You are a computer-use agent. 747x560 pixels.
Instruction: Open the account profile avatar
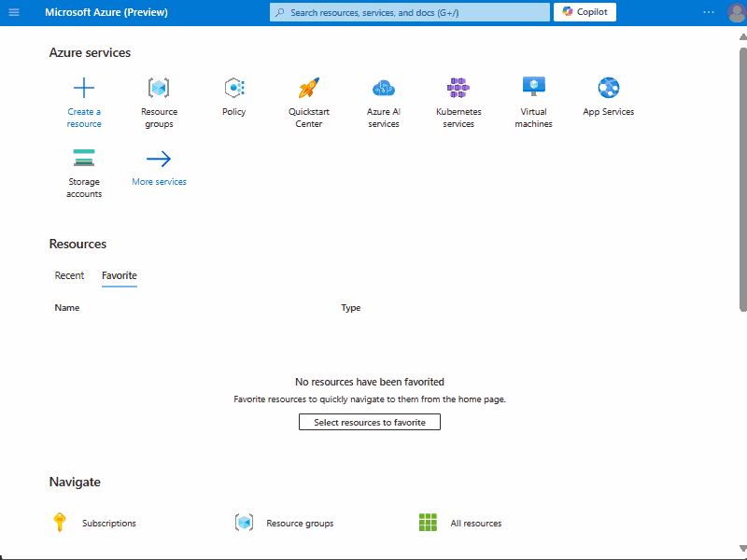(737, 12)
